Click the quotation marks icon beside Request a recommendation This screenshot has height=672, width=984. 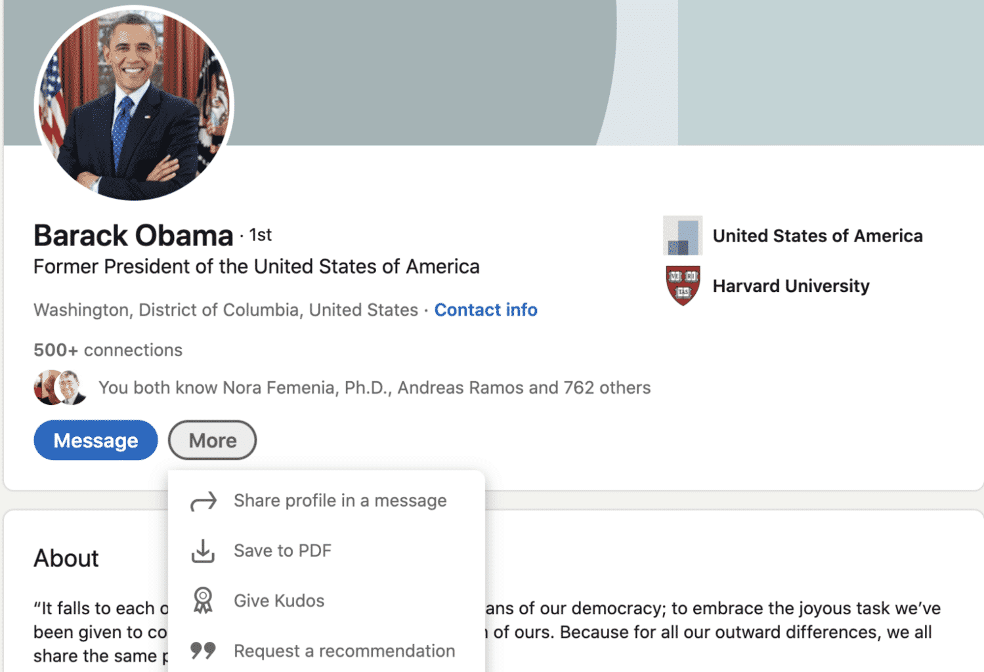(203, 650)
